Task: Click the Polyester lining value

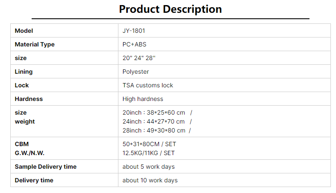Action: (136, 72)
